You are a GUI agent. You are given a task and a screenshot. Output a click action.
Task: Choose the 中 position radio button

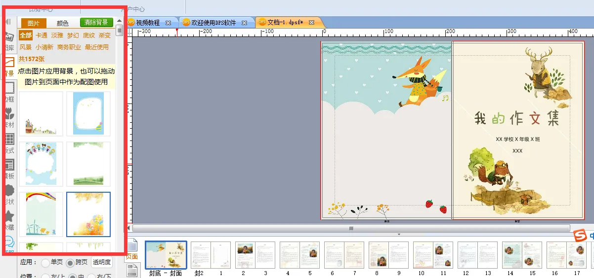click(72, 277)
